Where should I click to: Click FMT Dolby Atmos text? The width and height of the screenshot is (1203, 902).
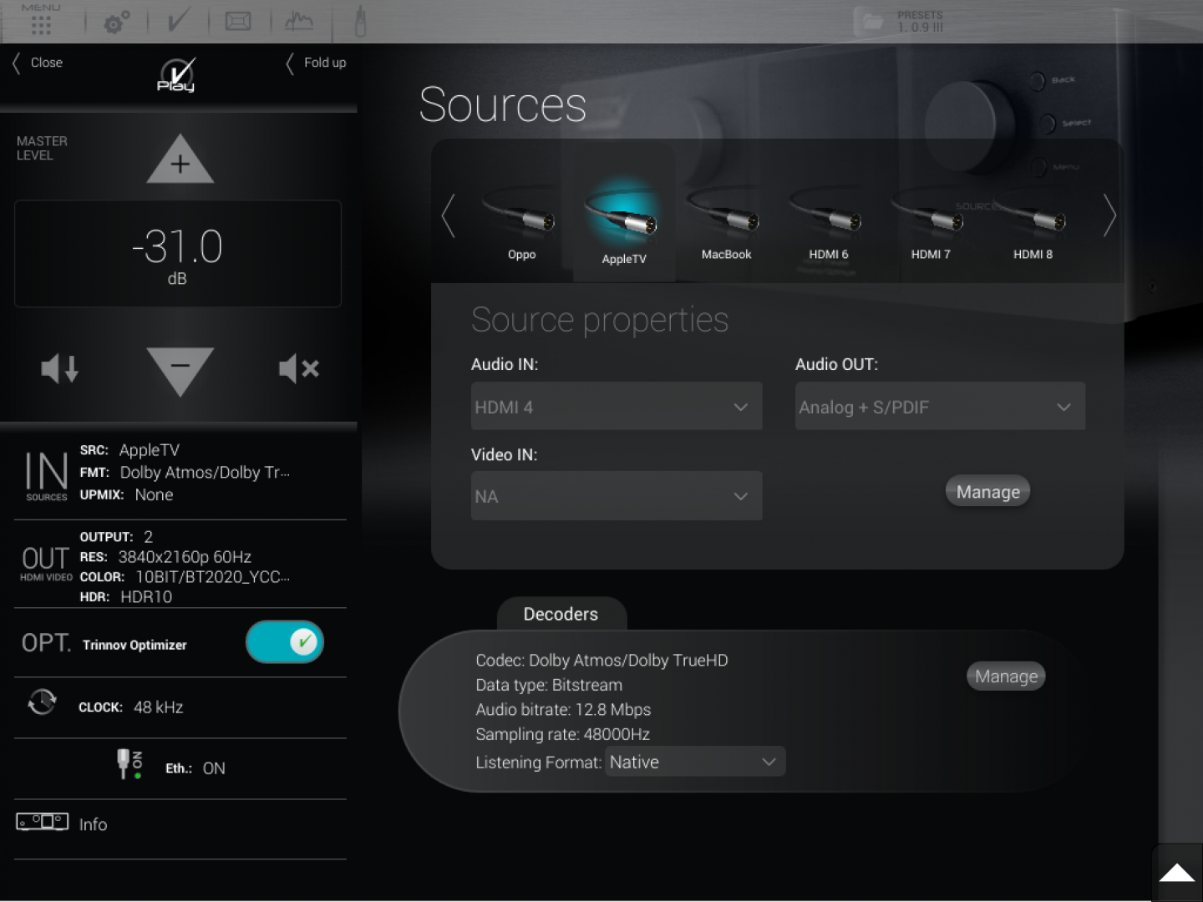click(185, 473)
